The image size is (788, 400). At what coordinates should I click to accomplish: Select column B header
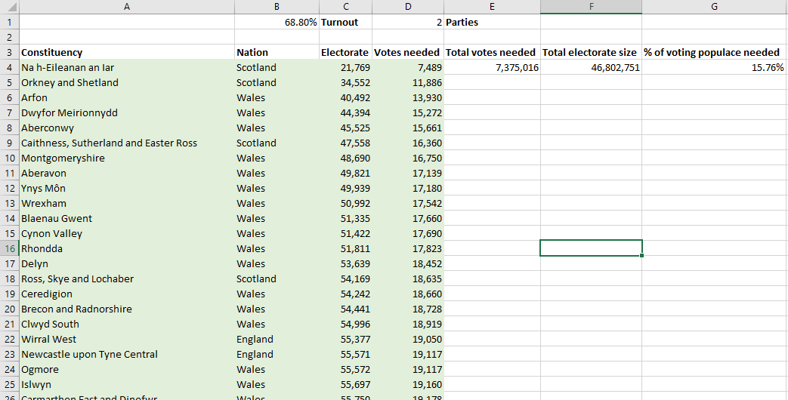tap(277, 7)
